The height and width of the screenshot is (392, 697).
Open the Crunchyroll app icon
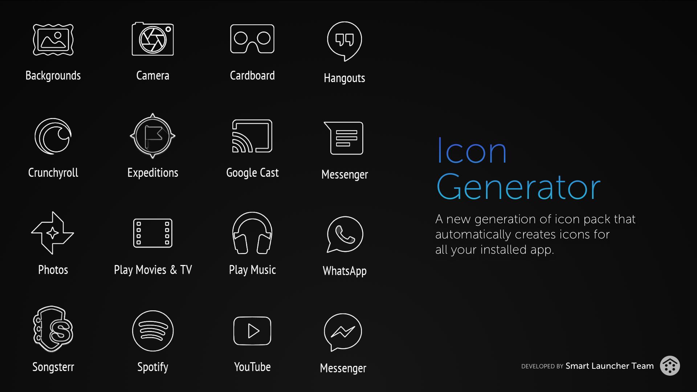(53, 137)
